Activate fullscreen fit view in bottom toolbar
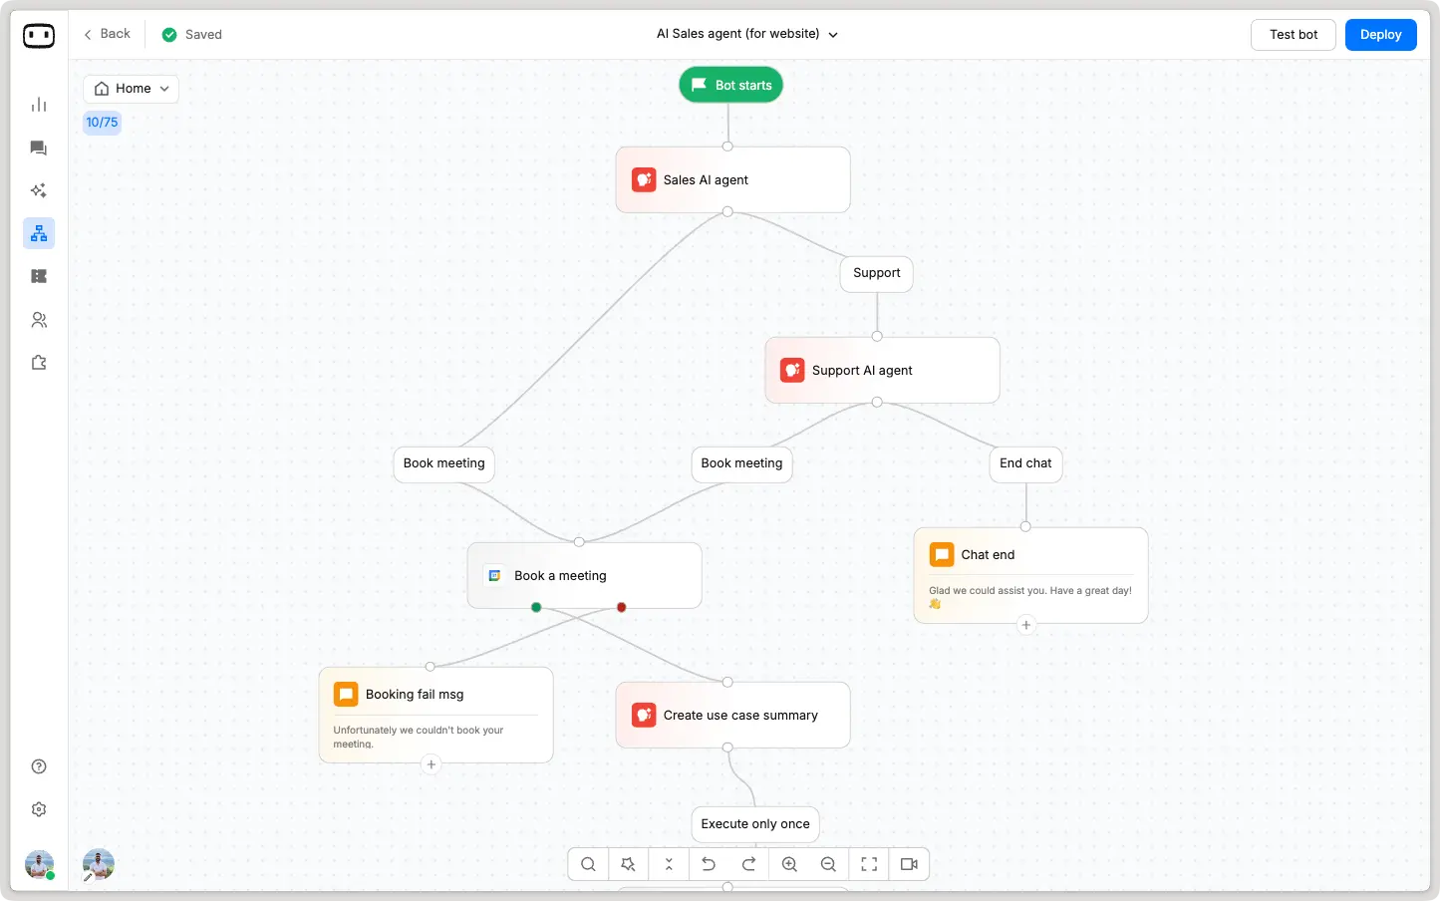This screenshot has width=1440, height=901. (868, 864)
